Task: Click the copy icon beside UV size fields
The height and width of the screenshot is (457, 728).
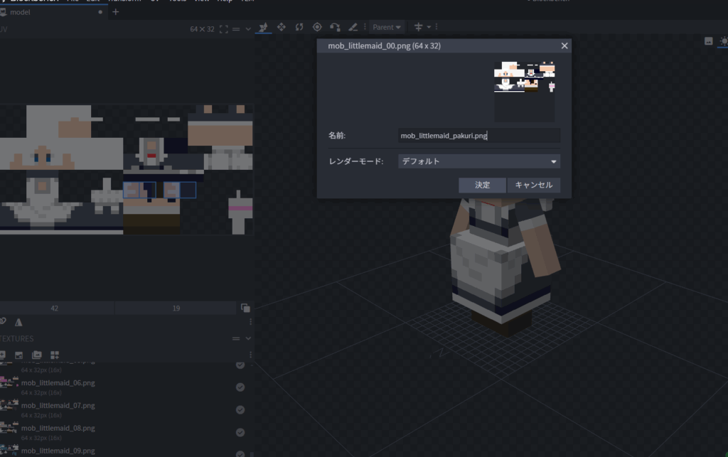Action: tap(245, 308)
